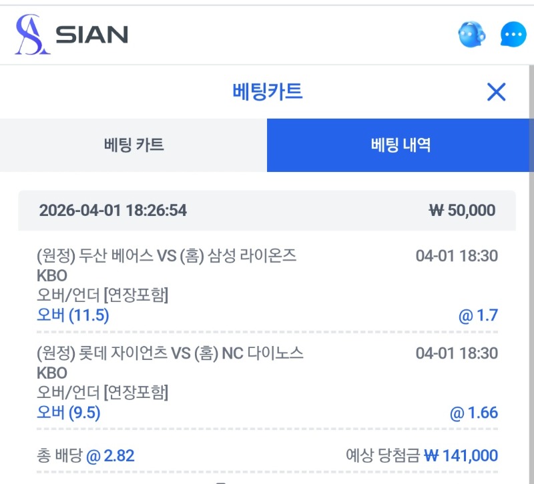Open the blue chat bubble icon

[x=513, y=34]
